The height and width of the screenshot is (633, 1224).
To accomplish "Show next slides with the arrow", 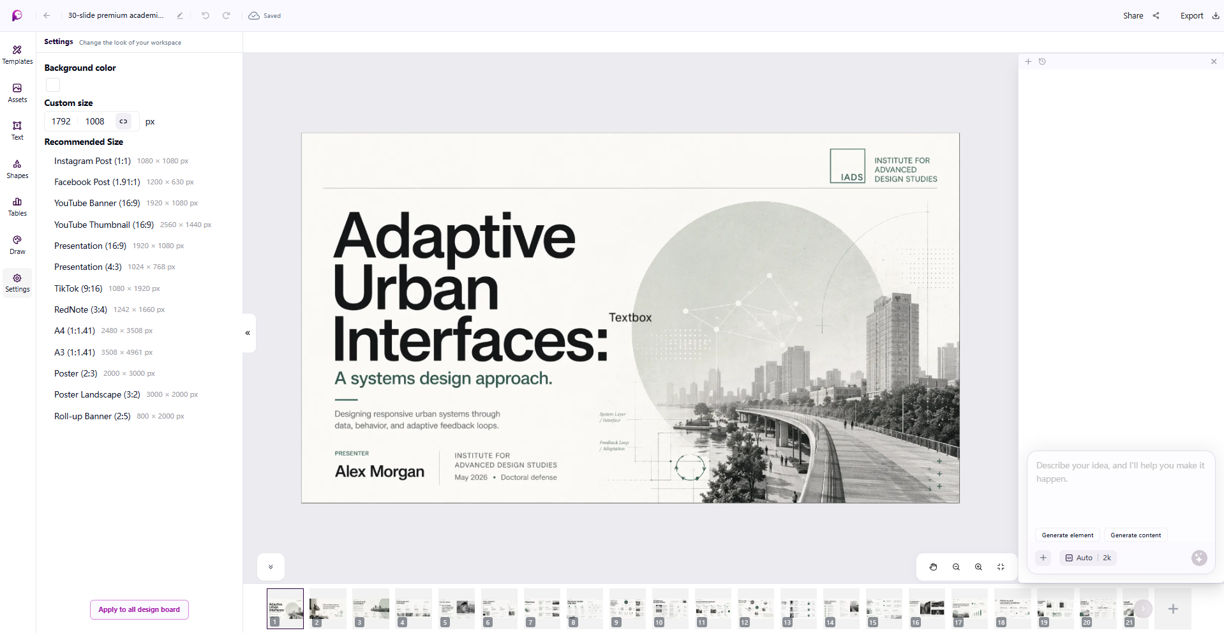I will (x=1143, y=609).
